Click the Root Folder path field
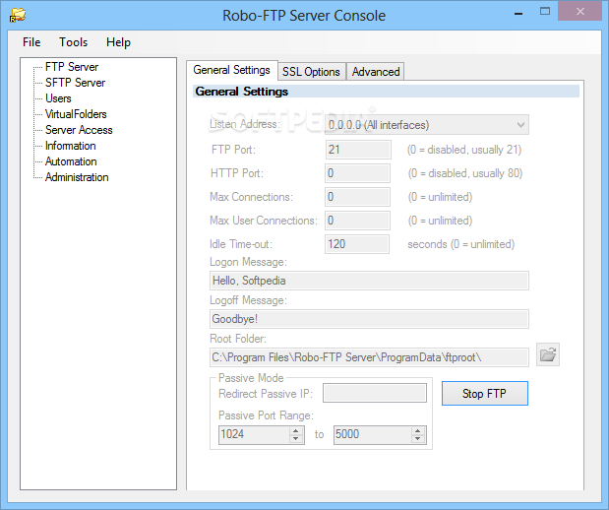This screenshot has height=510, width=609. coord(369,357)
